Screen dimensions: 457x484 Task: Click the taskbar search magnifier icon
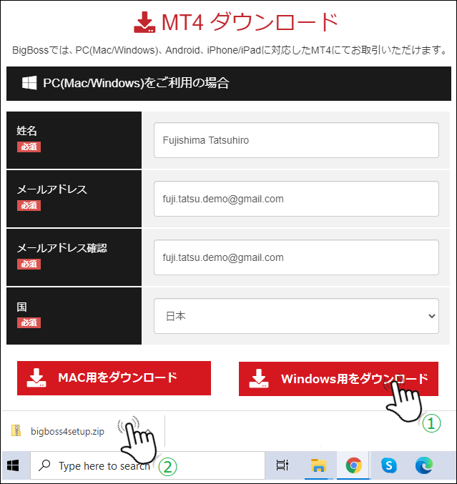pyautogui.click(x=44, y=465)
